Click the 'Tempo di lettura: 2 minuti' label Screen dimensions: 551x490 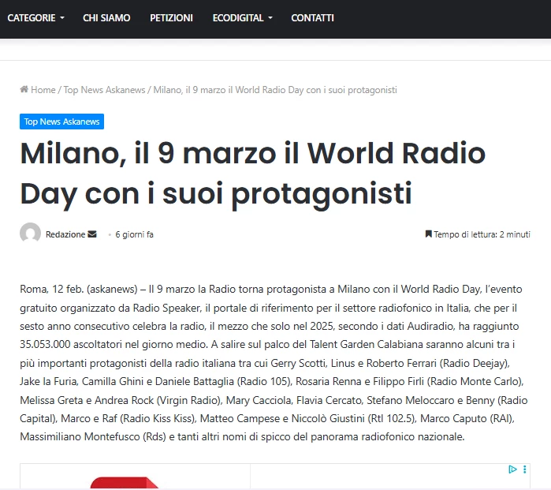tap(482, 234)
